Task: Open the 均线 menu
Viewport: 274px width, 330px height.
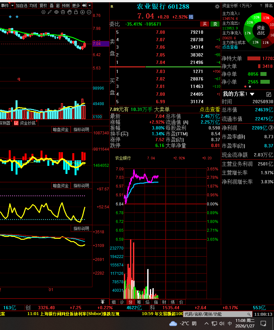Action: tap(33, 6)
